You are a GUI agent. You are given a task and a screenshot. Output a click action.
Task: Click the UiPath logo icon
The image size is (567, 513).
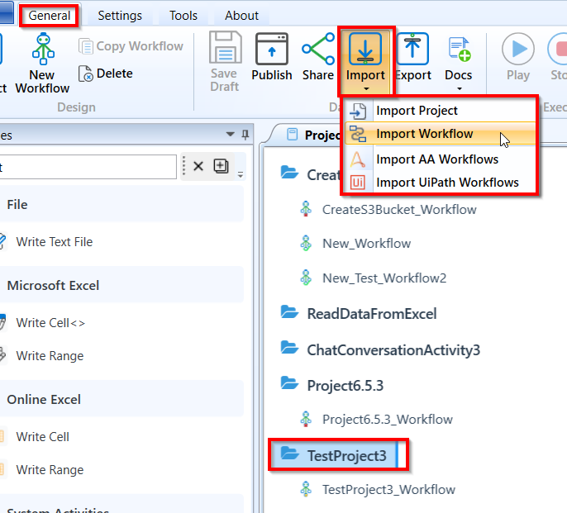click(x=358, y=183)
